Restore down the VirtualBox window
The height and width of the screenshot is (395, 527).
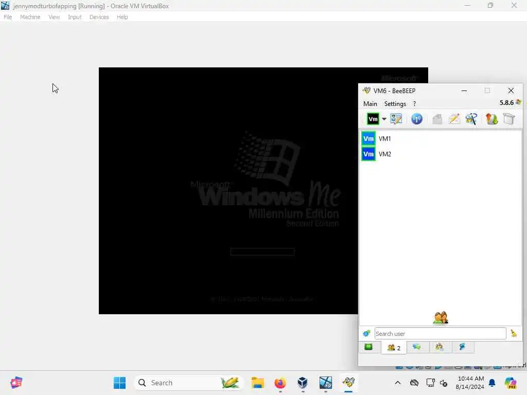point(490,5)
